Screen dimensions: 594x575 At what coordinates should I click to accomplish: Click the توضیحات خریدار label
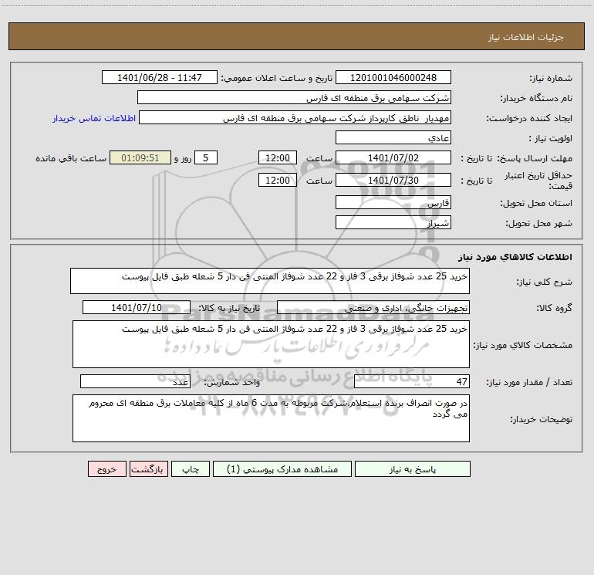tap(541, 419)
